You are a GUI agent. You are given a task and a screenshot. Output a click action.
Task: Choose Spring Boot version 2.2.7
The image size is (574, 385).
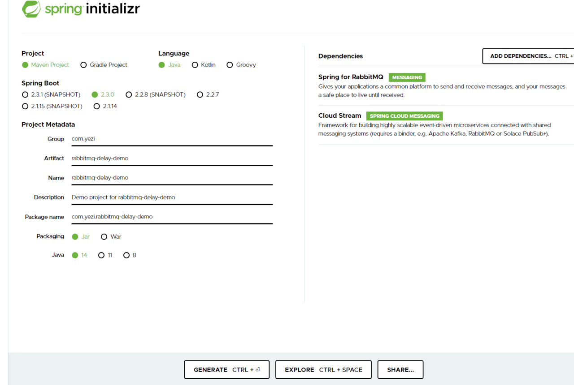(200, 95)
